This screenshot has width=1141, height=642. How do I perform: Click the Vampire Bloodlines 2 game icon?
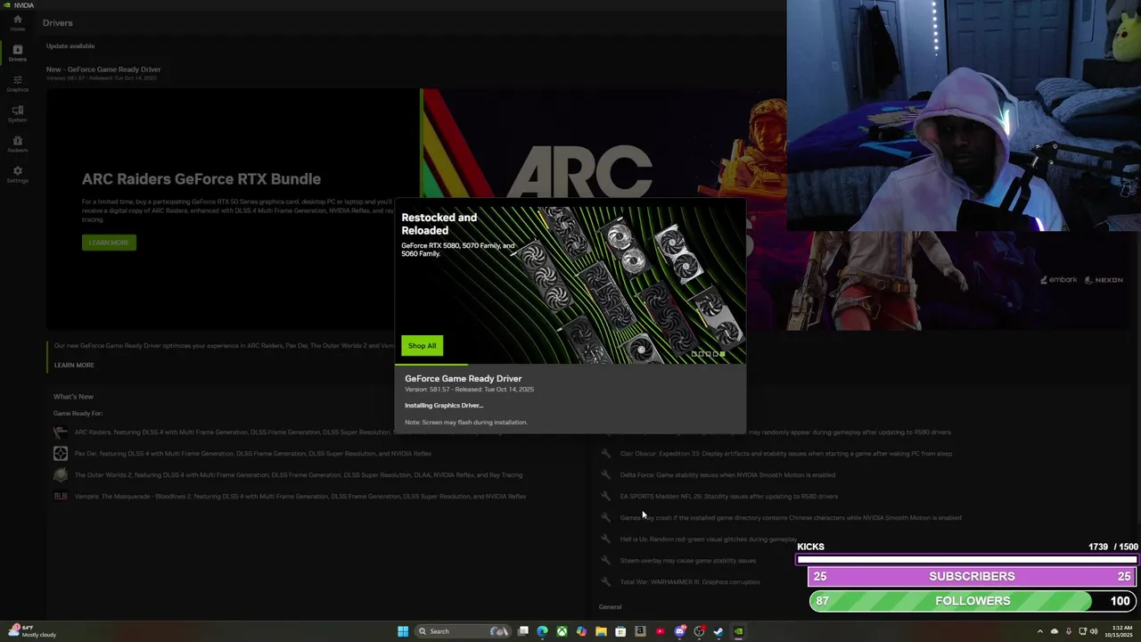point(61,497)
